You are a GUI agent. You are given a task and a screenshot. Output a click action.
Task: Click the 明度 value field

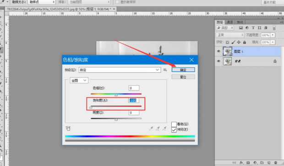(x=134, y=113)
